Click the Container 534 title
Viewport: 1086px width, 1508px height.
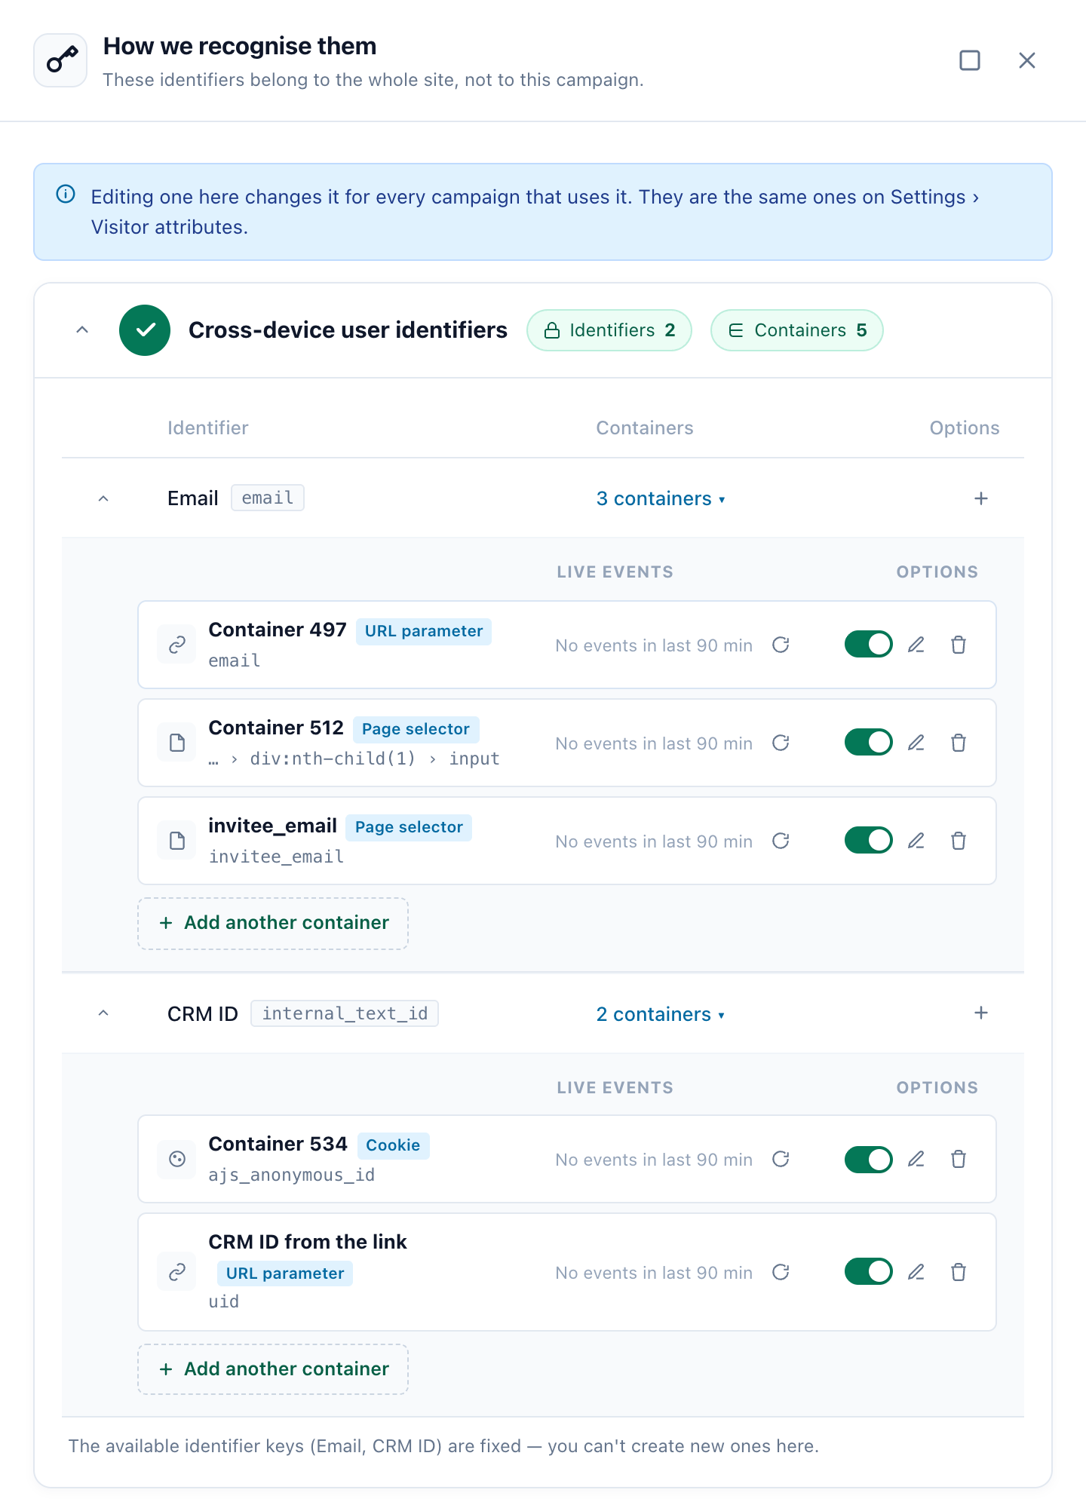[278, 1144]
